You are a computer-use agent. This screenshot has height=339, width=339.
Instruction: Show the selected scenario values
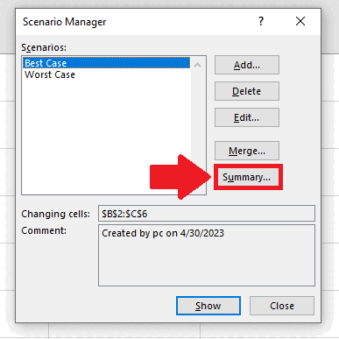(x=208, y=306)
